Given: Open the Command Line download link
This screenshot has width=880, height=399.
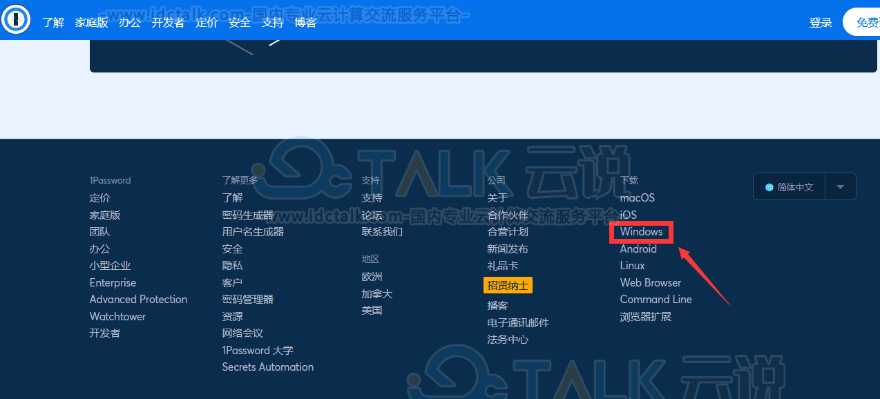Looking at the screenshot, I should 656,300.
